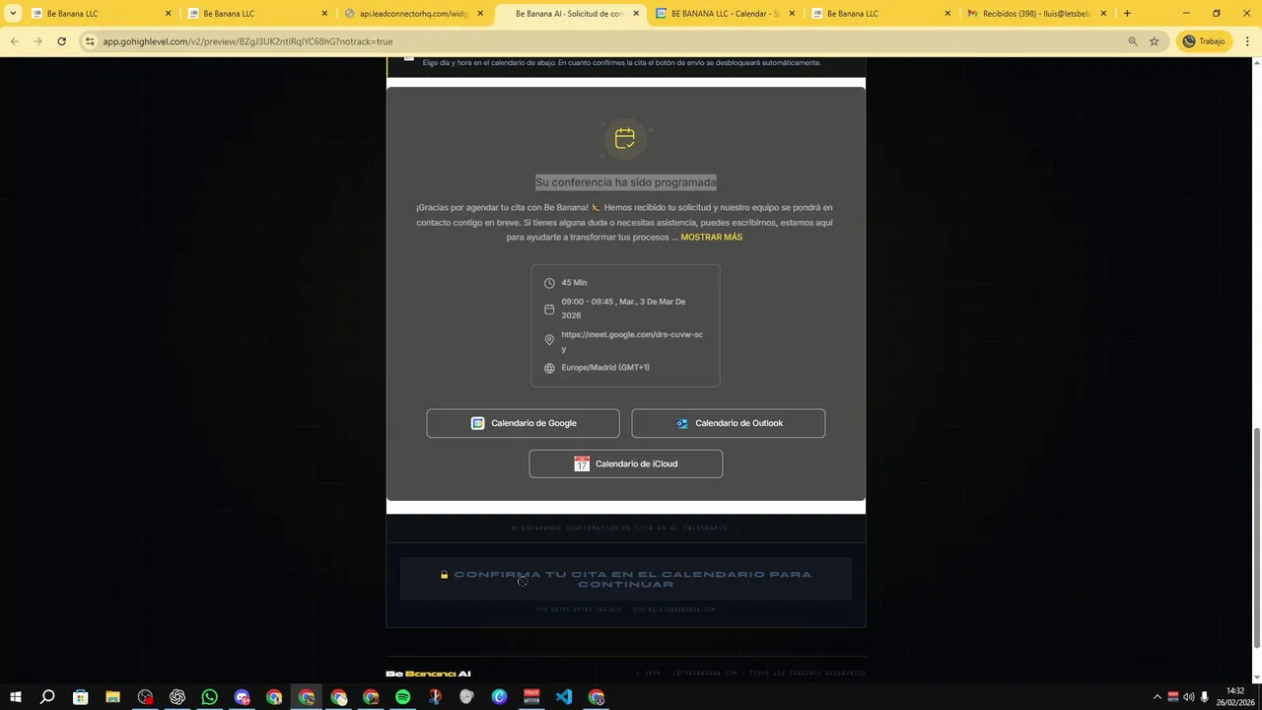
Task: Open the taskbar clock and date
Action: [1235, 697]
